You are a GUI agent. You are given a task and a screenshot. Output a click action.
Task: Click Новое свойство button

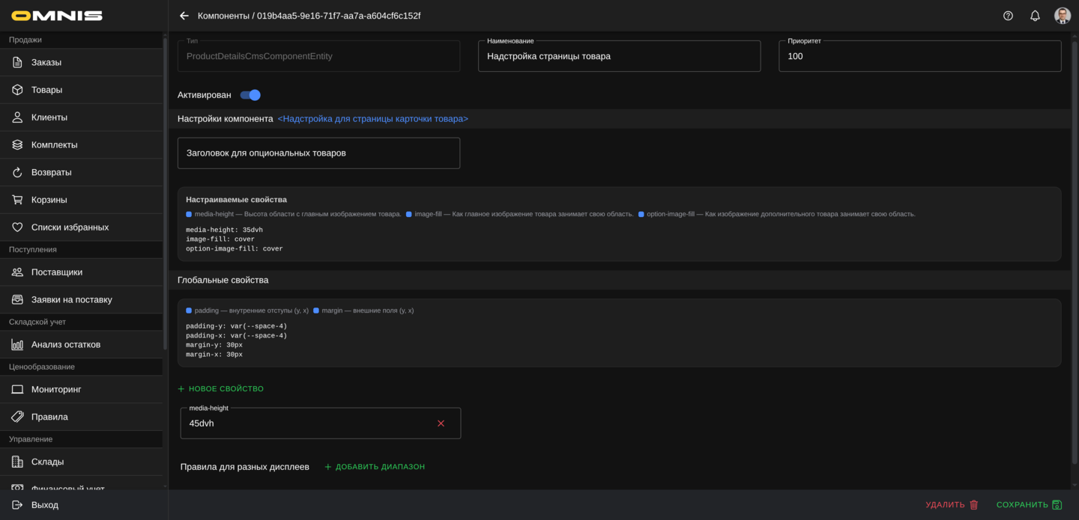(x=221, y=389)
